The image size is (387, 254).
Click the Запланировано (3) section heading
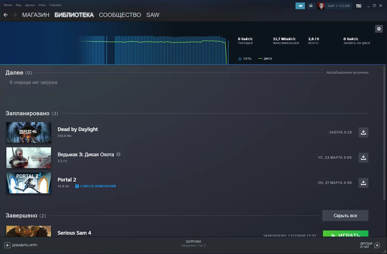click(x=32, y=113)
